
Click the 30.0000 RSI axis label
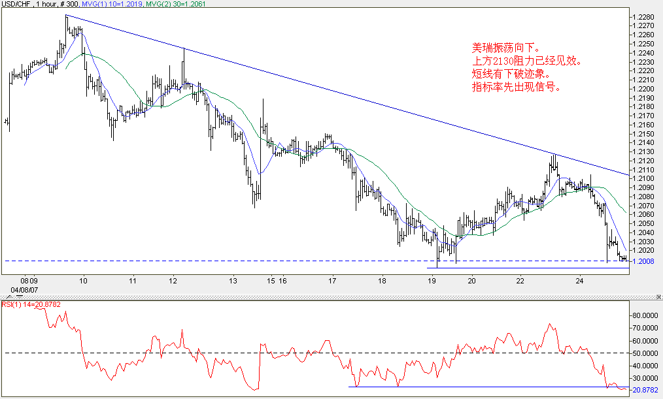(645, 378)
